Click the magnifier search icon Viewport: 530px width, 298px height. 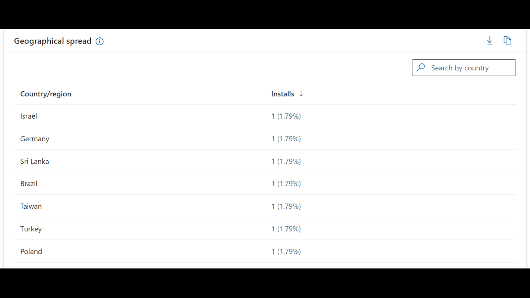[421, 68]
